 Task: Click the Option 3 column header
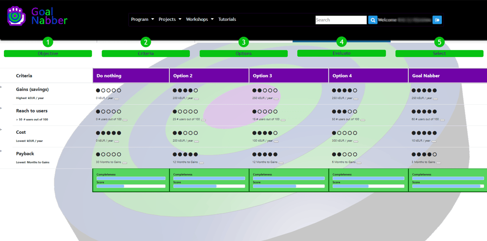coord(289,76)
